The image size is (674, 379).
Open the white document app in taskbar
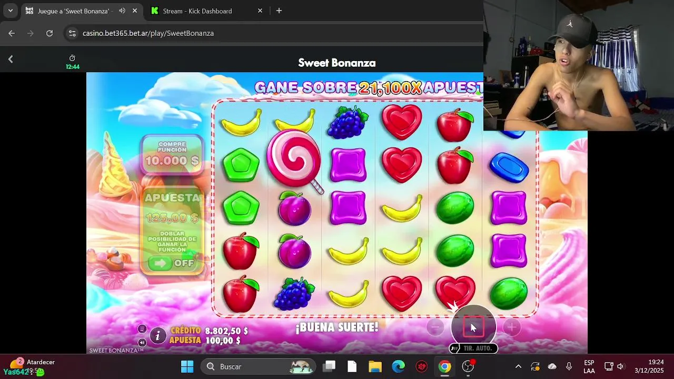(352, 366)
